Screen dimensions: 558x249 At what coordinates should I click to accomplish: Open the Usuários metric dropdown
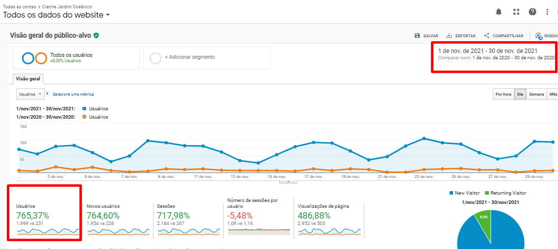[30, 94]
